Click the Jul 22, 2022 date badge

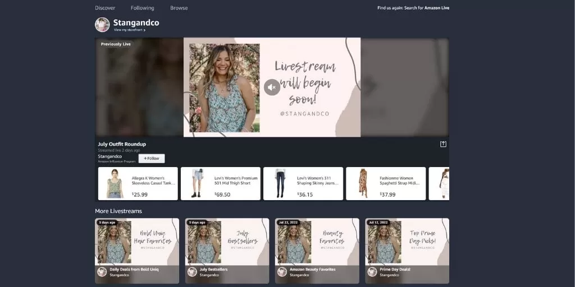288,223
